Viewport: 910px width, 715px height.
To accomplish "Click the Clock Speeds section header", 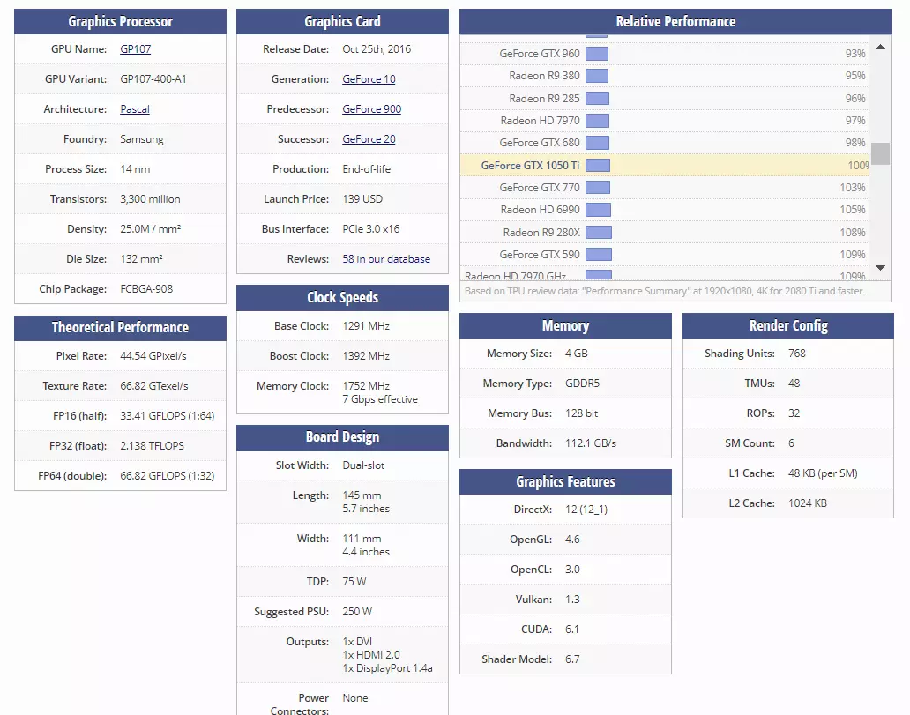I will tap(342, 298).
